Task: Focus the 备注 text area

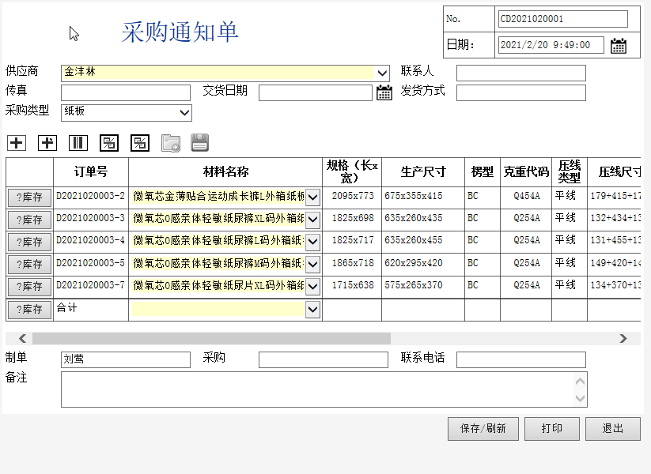Action: (x=316, y=389)
